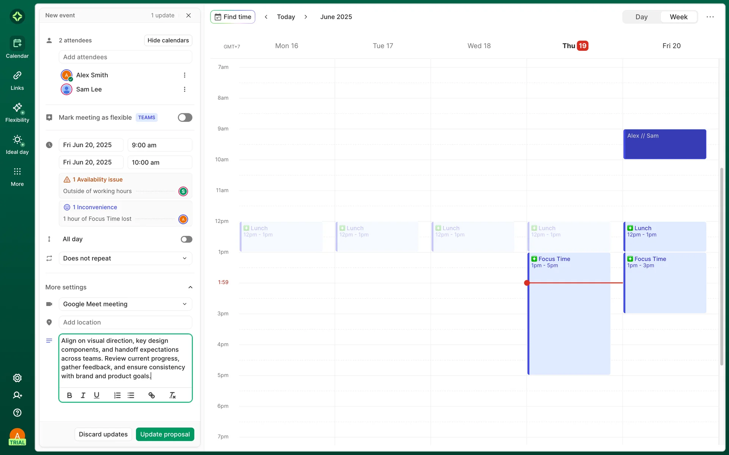Insert a link in the description

[x=151, y=395]
